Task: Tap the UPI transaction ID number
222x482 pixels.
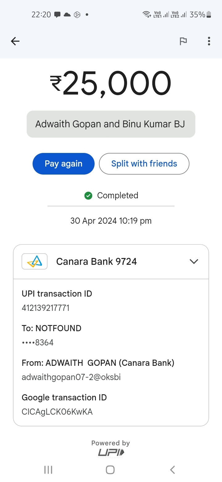Action: pos(46,308)
